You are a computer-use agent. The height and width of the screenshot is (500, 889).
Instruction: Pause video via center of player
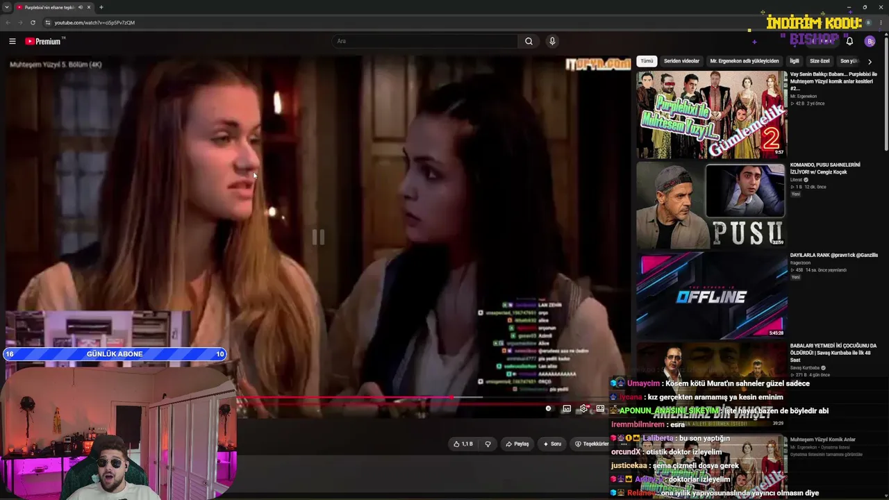tap(318, 237)
